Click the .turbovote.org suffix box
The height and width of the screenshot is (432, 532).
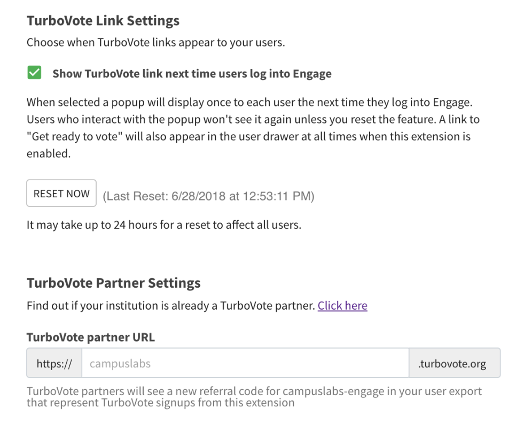click(455, 363)
